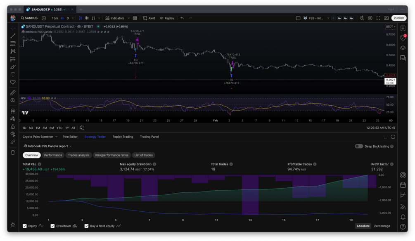Switch to the Strategy Tester tab
Image resolution: width=415 pixels, height=241 pixels.
(x=95, y=137)
